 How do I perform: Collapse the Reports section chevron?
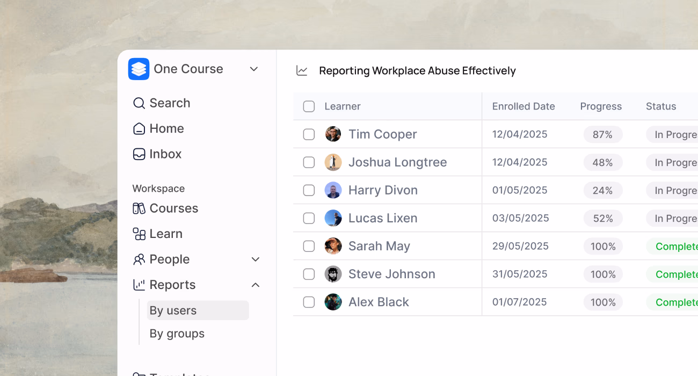(x=256, y=285)
